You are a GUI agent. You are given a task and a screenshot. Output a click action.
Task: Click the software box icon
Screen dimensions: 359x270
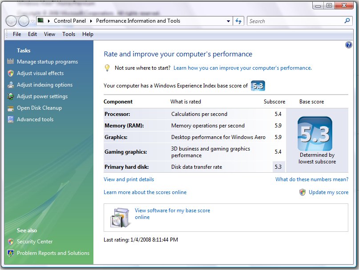[x=120, y=218]
